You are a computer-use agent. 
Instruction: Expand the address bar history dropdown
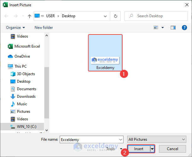(105, 16)
